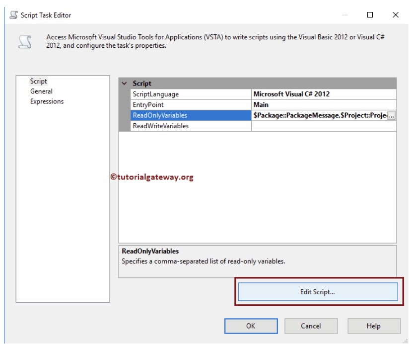Click the Microsoft Visual C# 2012 value
410x344 pixels.
tap(291, 94)
